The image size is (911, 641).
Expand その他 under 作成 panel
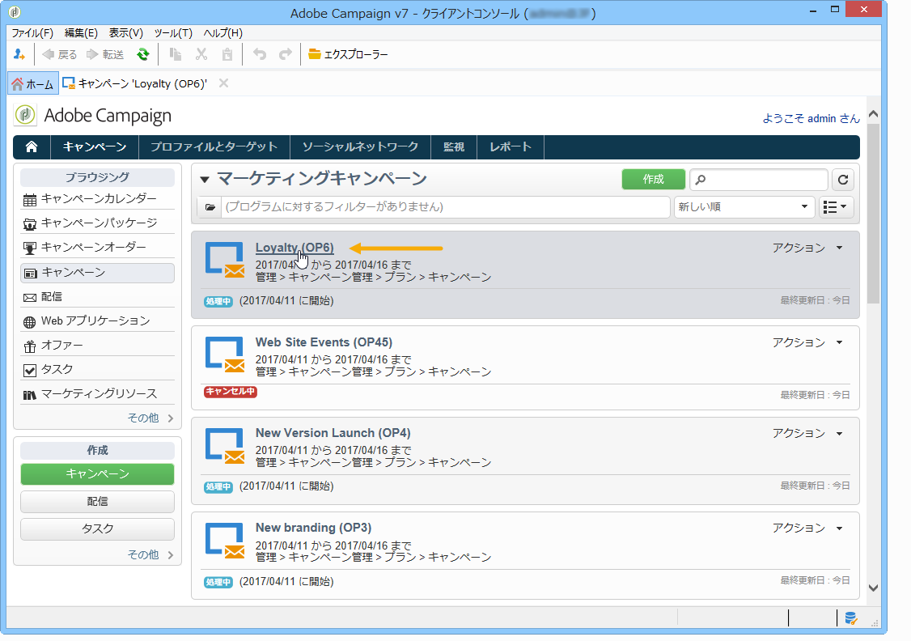pyautogui.click(x=150, y=555)
